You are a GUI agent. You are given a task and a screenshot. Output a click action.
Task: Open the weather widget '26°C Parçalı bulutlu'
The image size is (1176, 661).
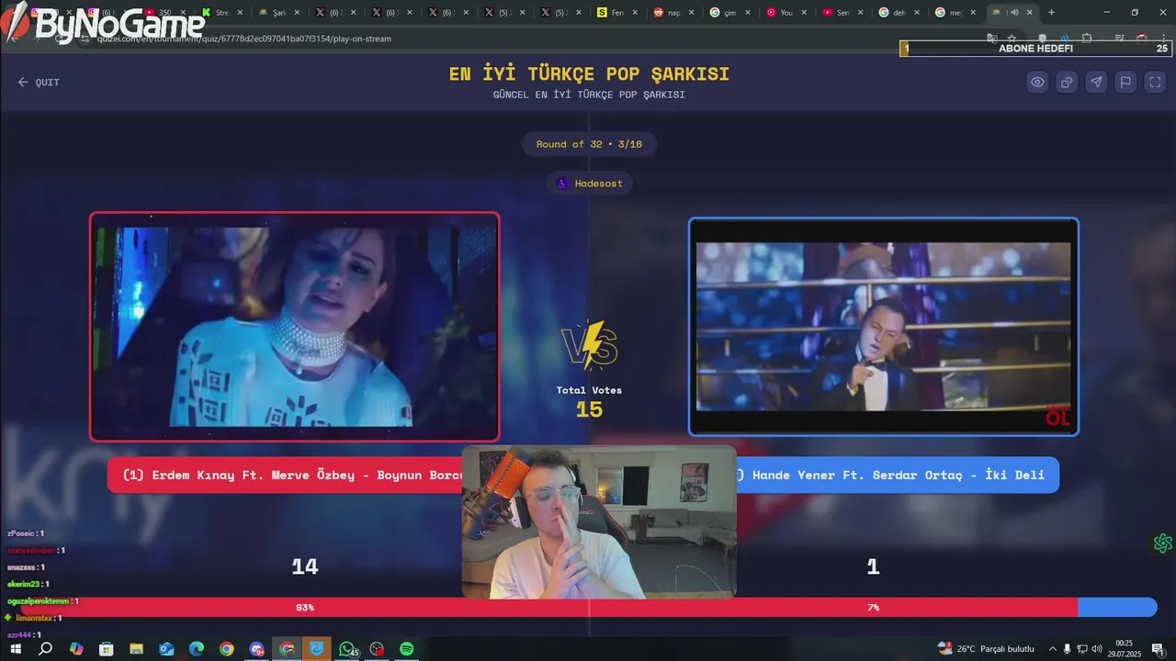(x=986, y=649)
